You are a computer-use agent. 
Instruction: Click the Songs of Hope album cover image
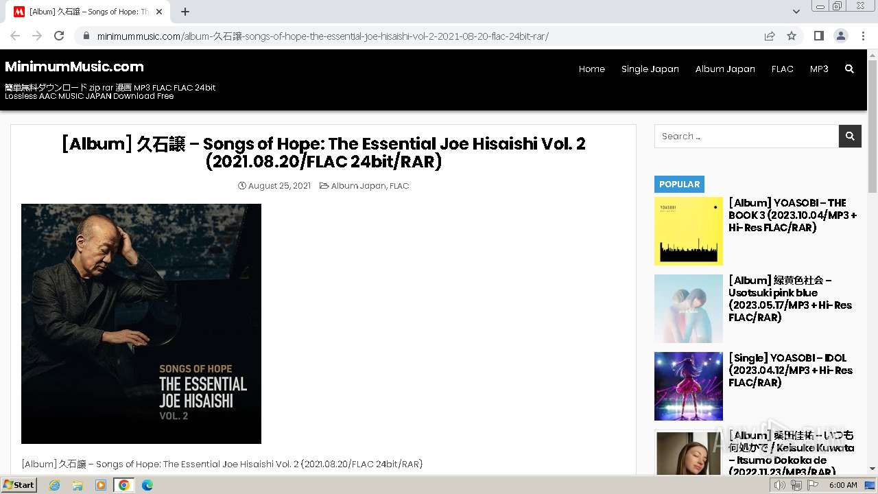pos(141,324)
